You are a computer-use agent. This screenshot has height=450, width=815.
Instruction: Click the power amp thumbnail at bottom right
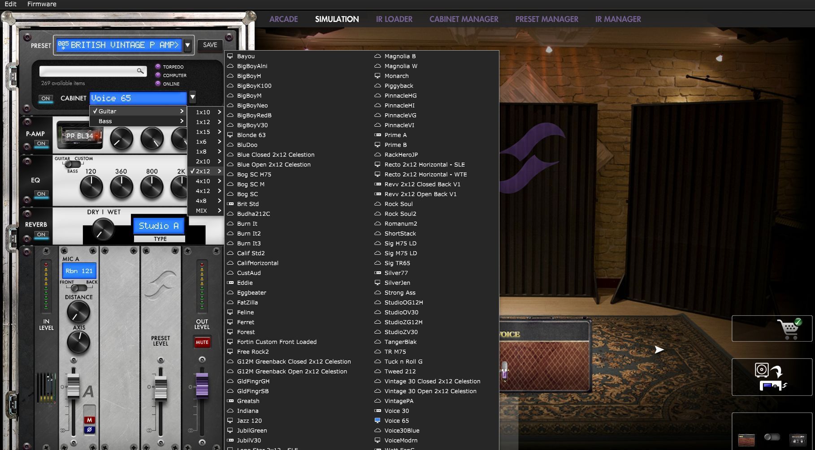pos(798,439)
